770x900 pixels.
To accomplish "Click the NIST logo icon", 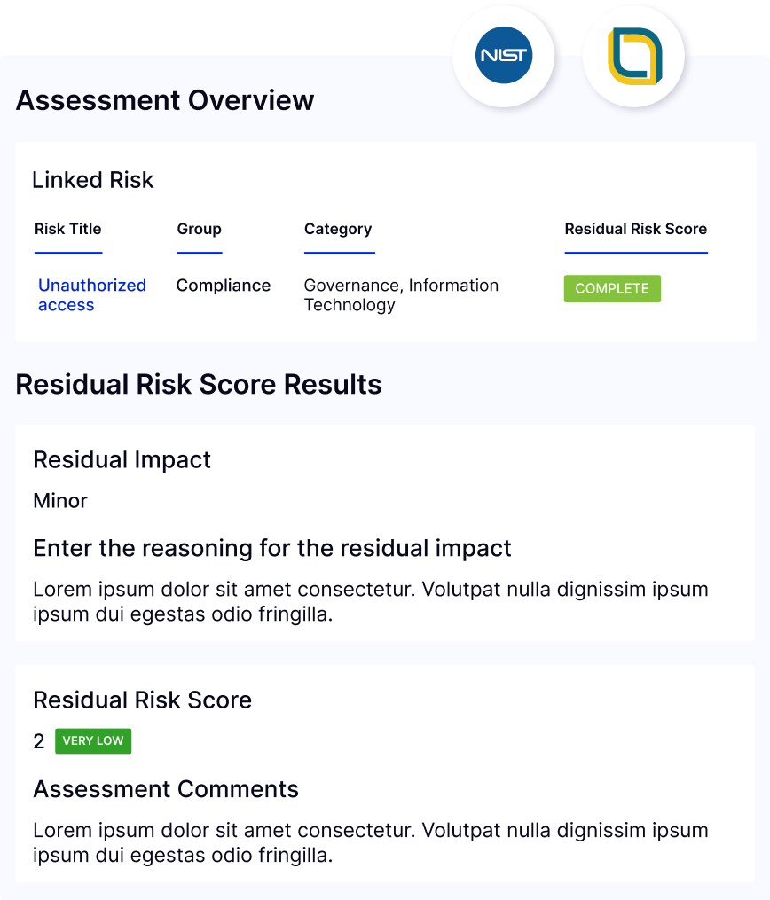I will (504, 56).
